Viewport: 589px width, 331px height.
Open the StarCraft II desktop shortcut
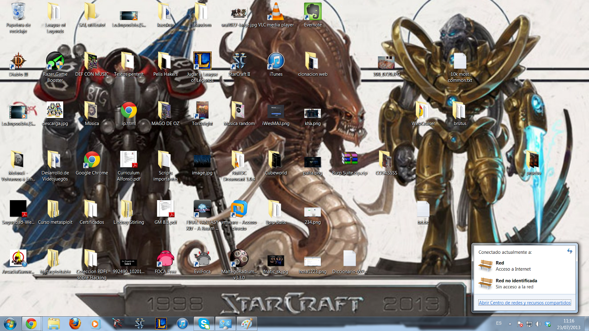coord(239,64)
